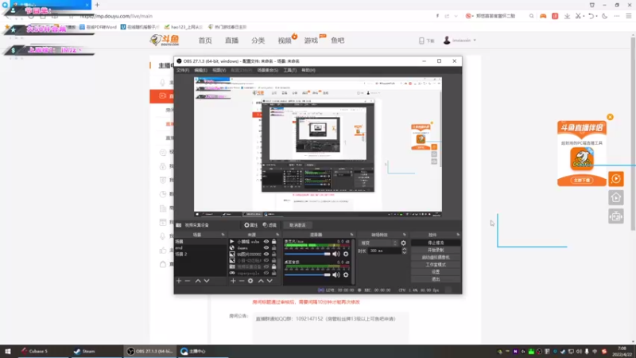Move the scene up with the scenes dock up arrow

[x=198, y=281]
